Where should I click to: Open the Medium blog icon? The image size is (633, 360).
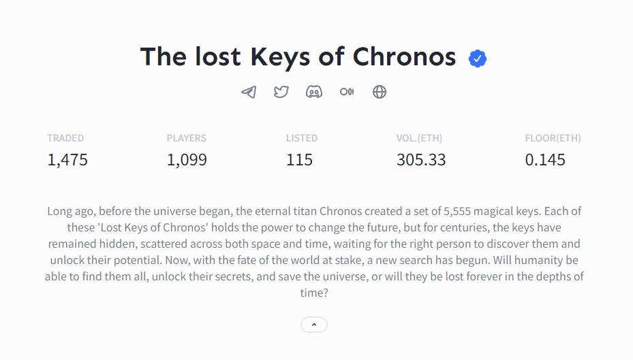coord(347,92)
